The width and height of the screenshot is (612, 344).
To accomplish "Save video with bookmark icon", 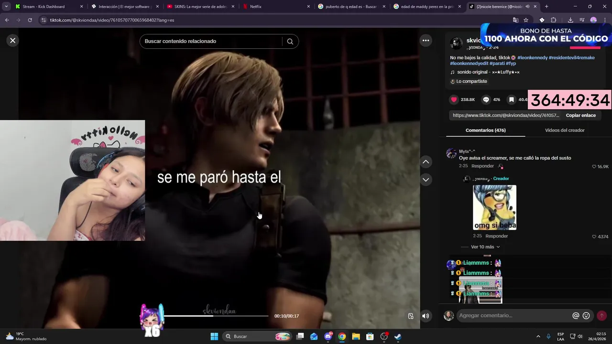I will [511, 99].
